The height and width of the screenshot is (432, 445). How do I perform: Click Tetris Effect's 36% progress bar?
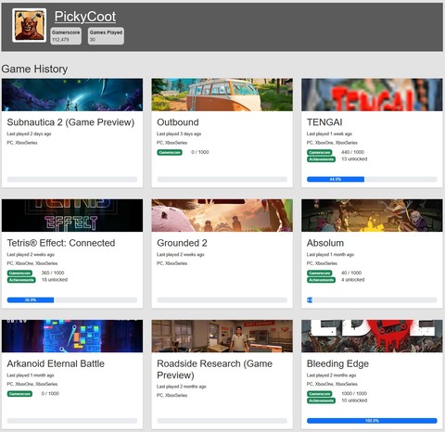coord(72,299)
